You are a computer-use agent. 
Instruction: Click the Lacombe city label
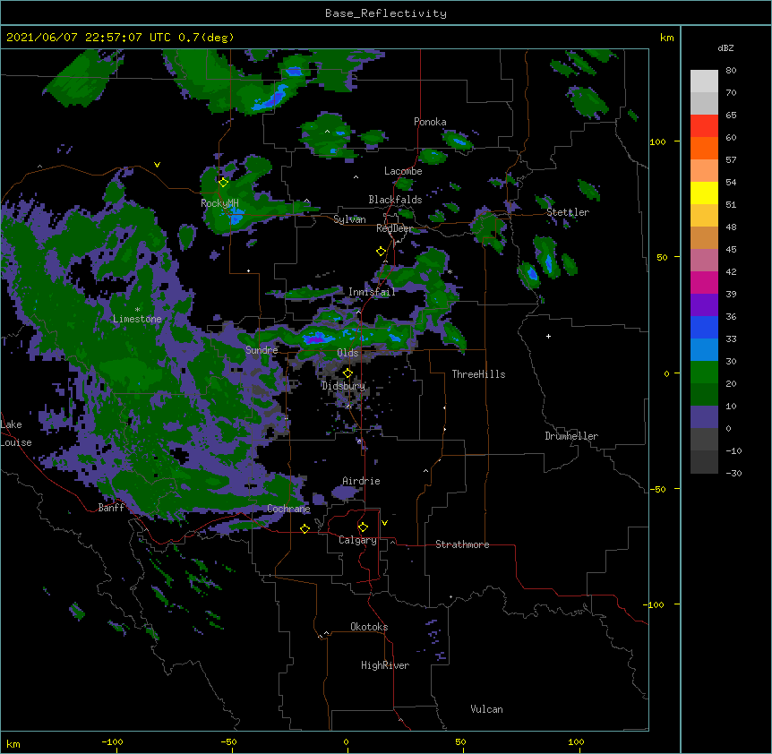coord(403,171)
